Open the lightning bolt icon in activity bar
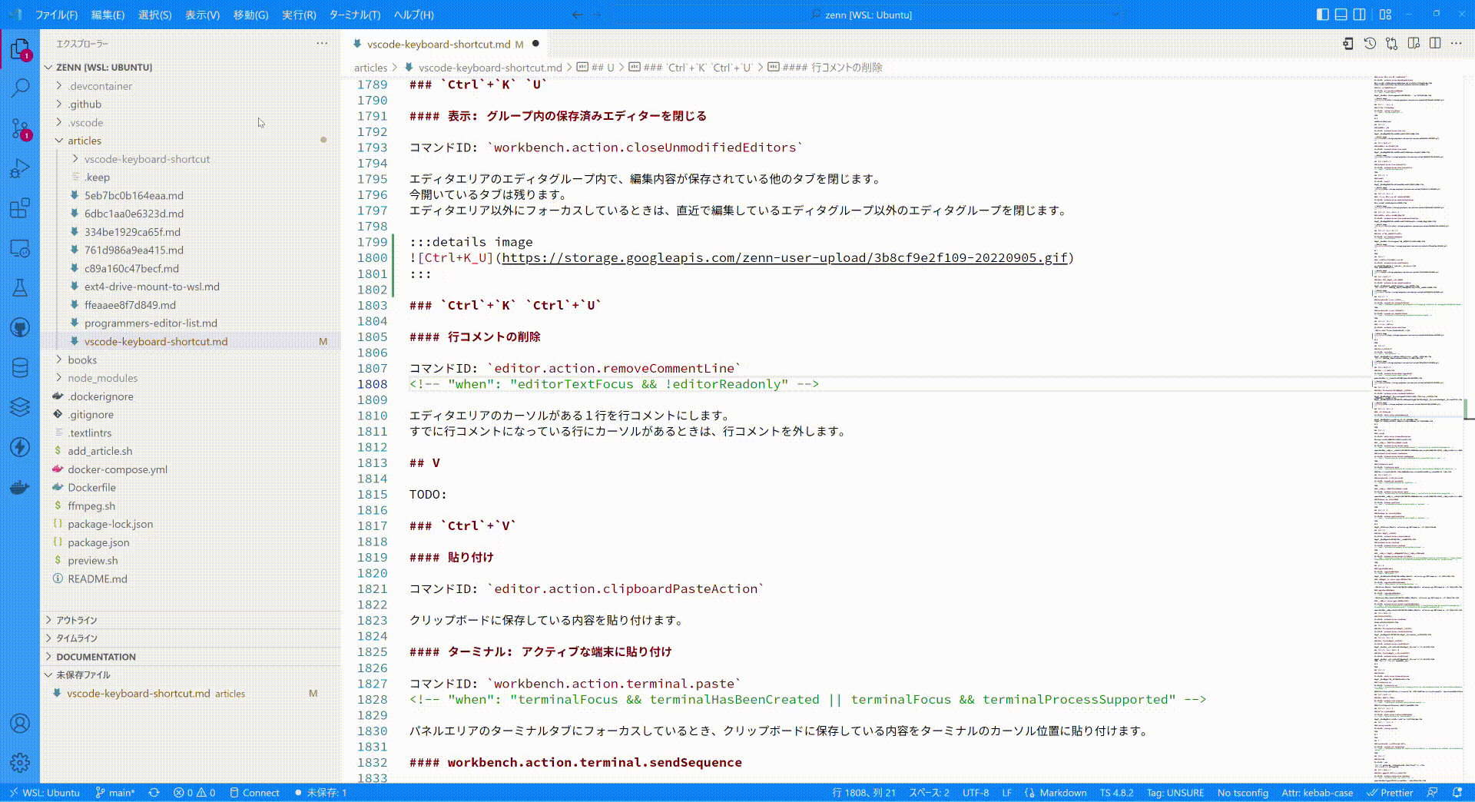 click(x=20, y=447)
